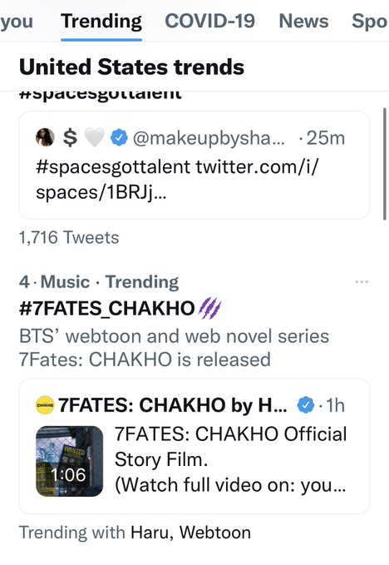Image resolution: width=389 pixels, height=565 pixels.
Task: Open the #spacesgottalent hashtag in the tweet
Action: point(113,166)
